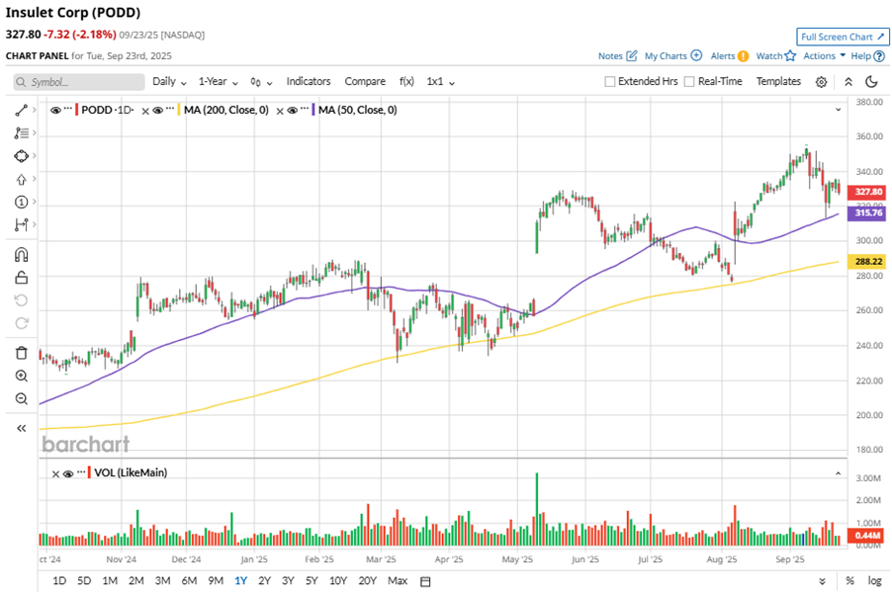Hide the 200-day moving average line

coord(157,111)
